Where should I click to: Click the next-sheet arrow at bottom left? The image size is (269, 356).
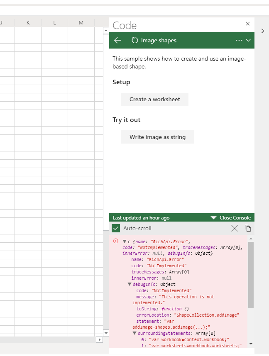click(99, 339)
